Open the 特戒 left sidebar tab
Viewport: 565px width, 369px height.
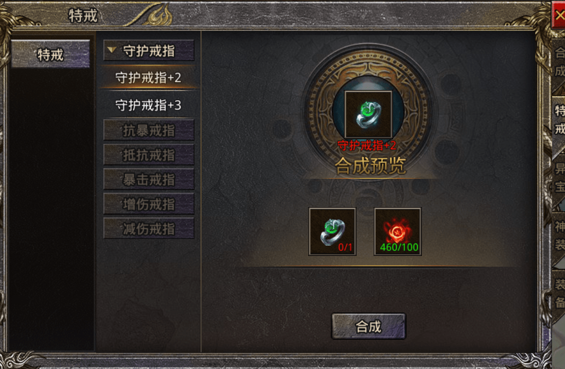[50, 54]
